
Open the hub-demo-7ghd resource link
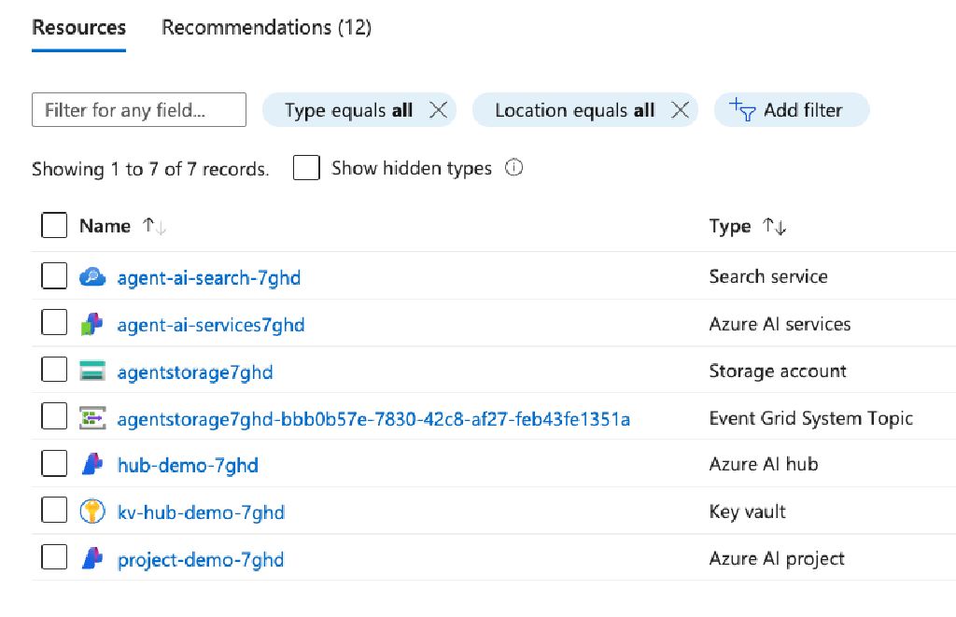[189, 464]
